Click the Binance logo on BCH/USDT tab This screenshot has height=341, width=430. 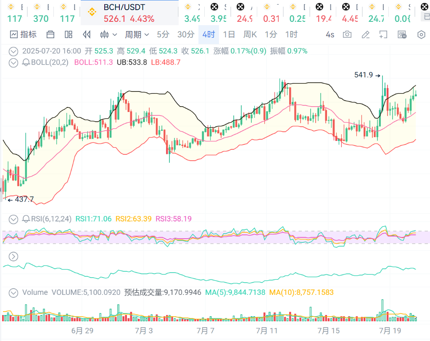92,12
